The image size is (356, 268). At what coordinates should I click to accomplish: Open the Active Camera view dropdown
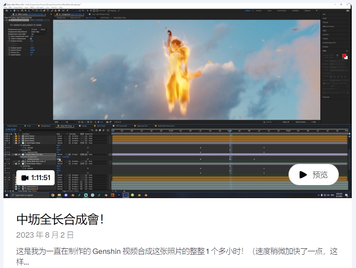click(302, 122)
